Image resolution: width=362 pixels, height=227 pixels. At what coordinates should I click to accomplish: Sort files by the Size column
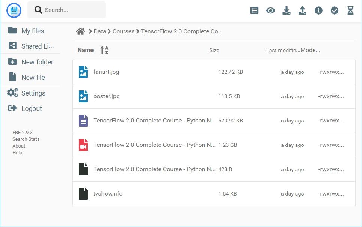pos(214,50)
